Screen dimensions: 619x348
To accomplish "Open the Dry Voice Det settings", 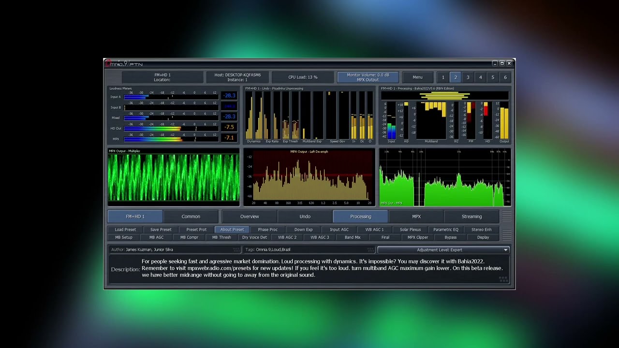I will coord(254,237).
